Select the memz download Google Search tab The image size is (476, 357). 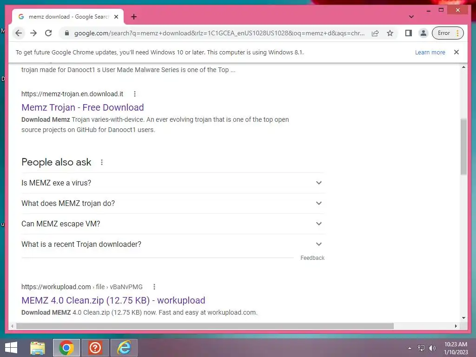pyautogui.click(x=68, y=17)
